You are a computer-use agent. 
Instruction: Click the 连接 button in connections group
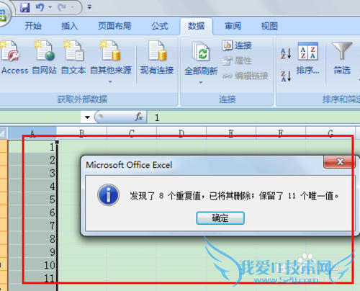click(x=237, y=45)
